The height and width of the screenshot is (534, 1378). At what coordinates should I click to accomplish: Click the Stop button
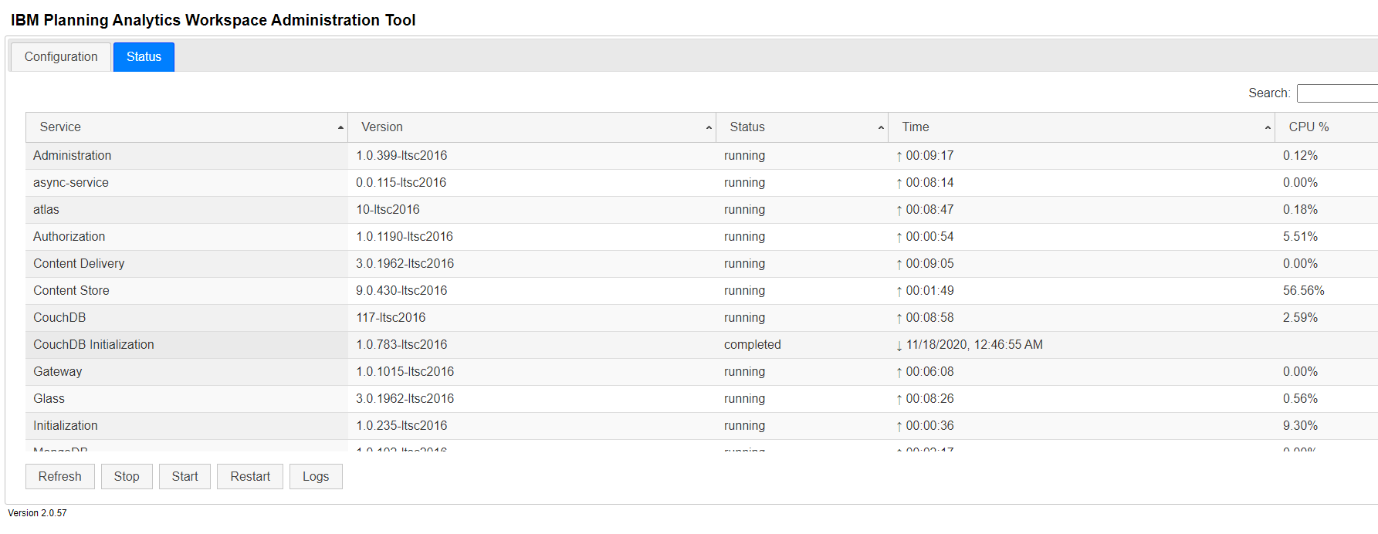pyautogui.click(x=127, y=477)
